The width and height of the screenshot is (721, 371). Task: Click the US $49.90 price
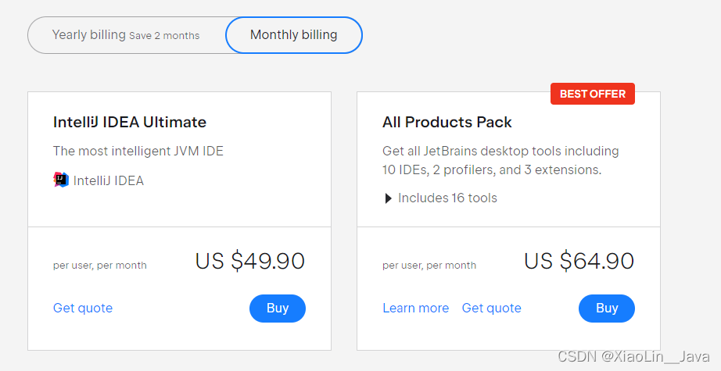(x=249, y=261)
